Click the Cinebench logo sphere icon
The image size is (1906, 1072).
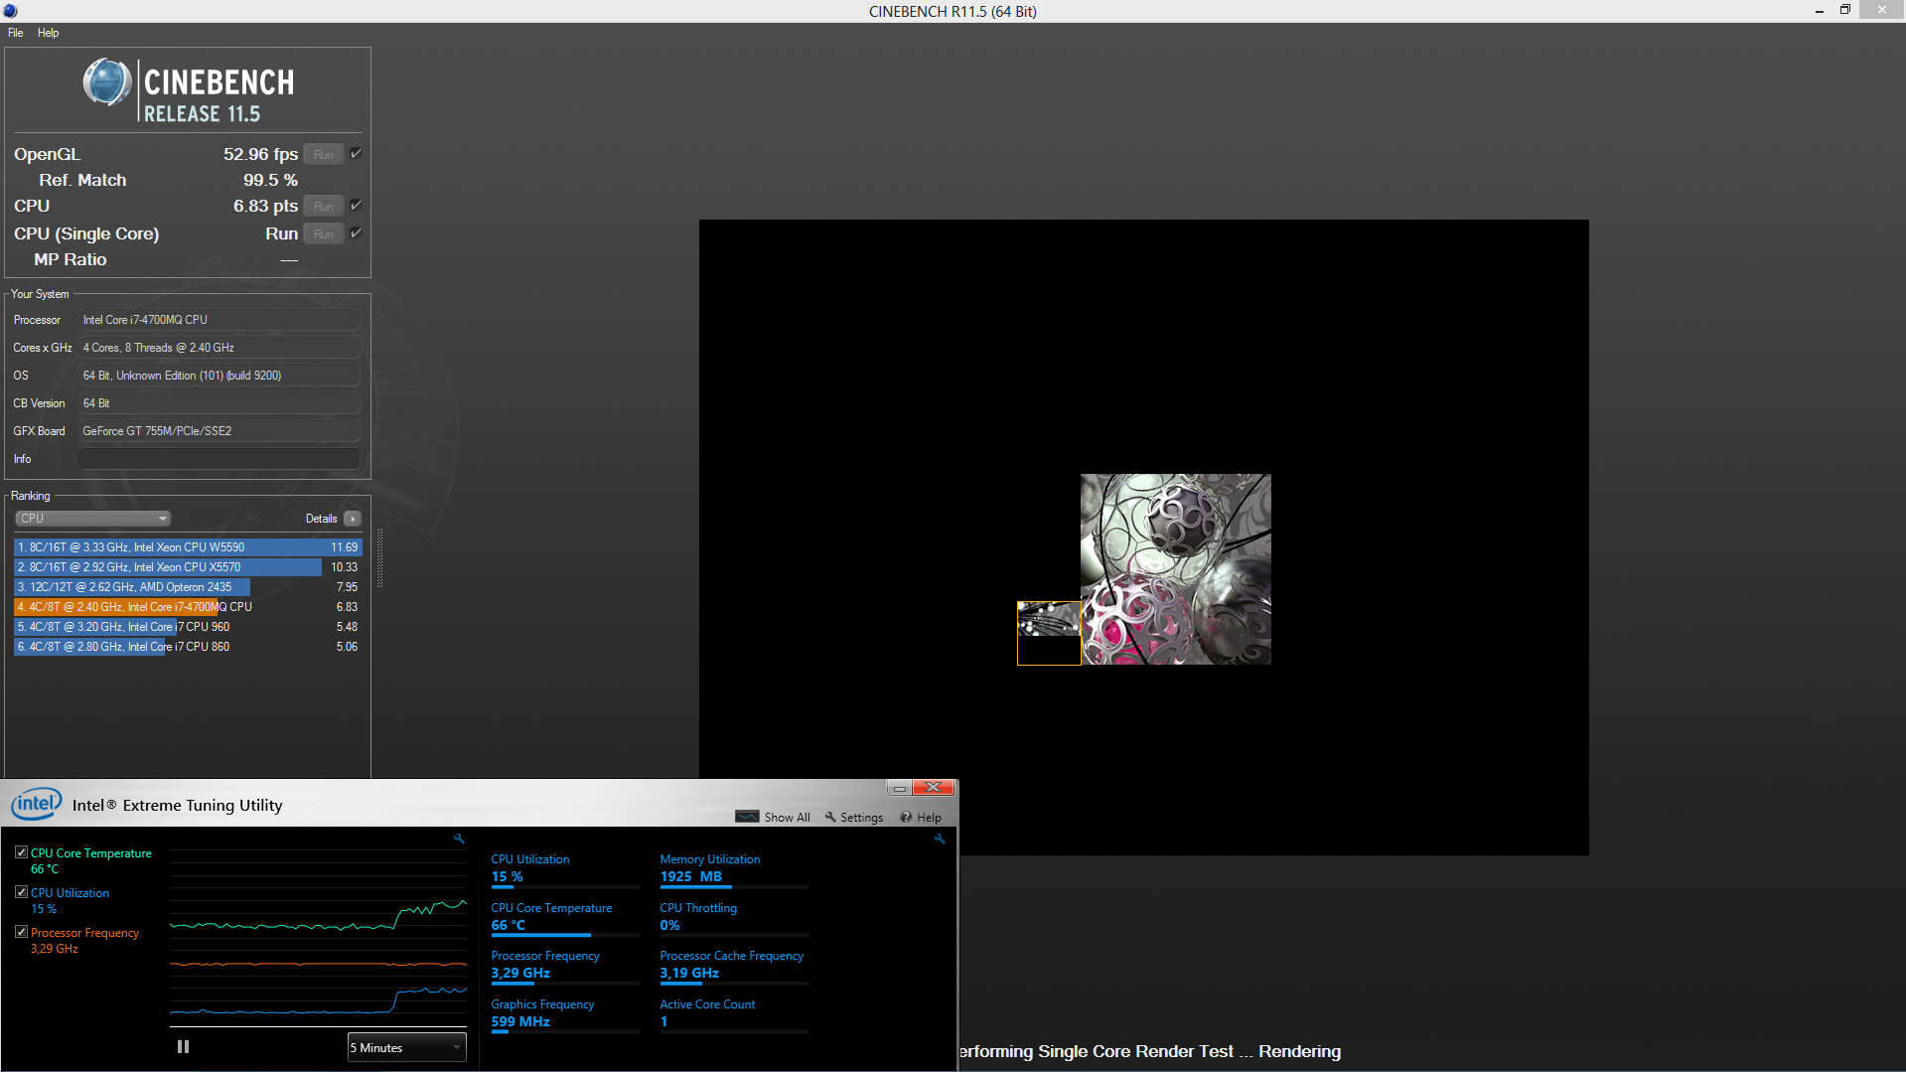tap(107, 82)
